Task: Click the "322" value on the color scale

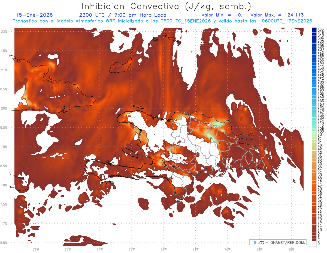Action: (321, 29)
